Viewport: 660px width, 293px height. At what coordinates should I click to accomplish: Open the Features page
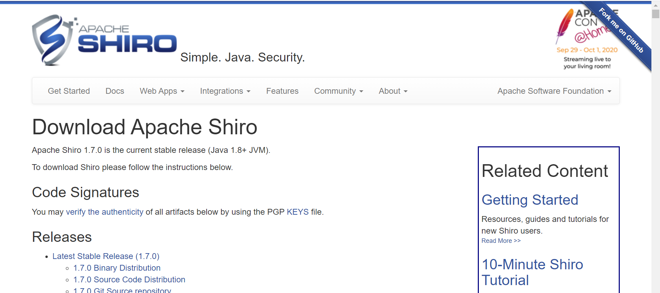(x=282, y=91)
